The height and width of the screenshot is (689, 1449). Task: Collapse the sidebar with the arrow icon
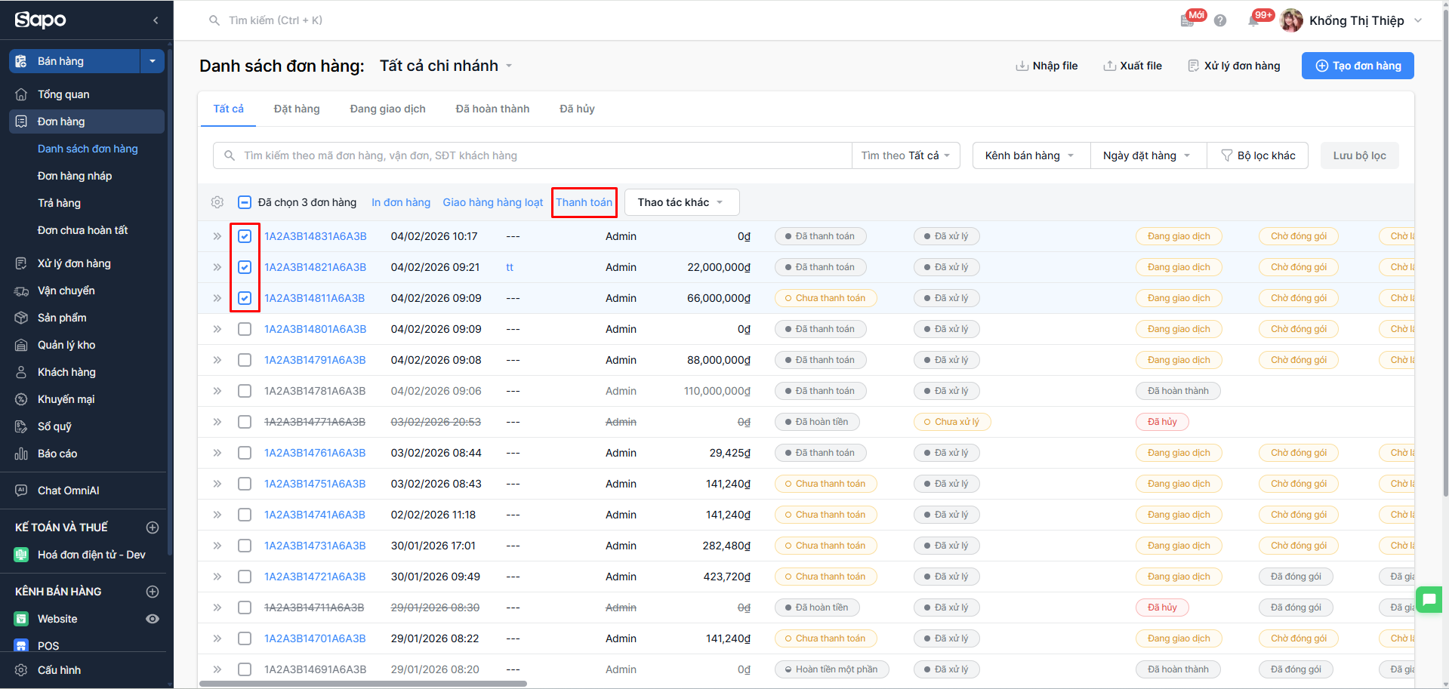(156, 20)
